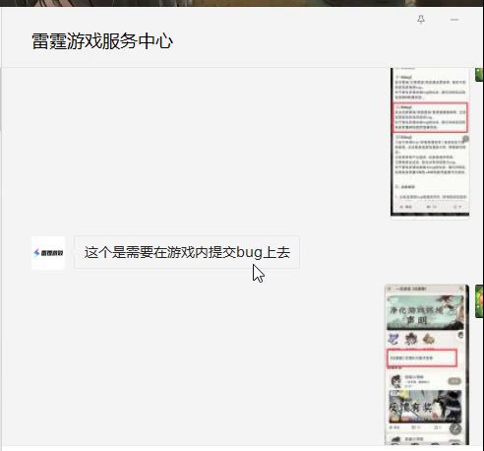Click the pin window icon
The width and height of the screenshot is (484, 451).
point(421,20)
